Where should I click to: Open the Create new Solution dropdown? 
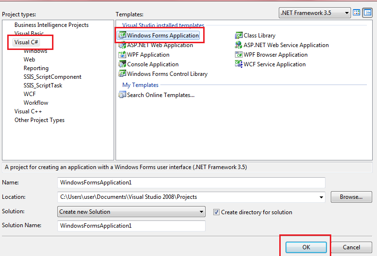(131, 212)
